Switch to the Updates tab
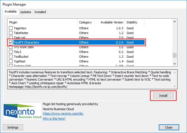The image size is (187, 133). click(x=25, y=12)
